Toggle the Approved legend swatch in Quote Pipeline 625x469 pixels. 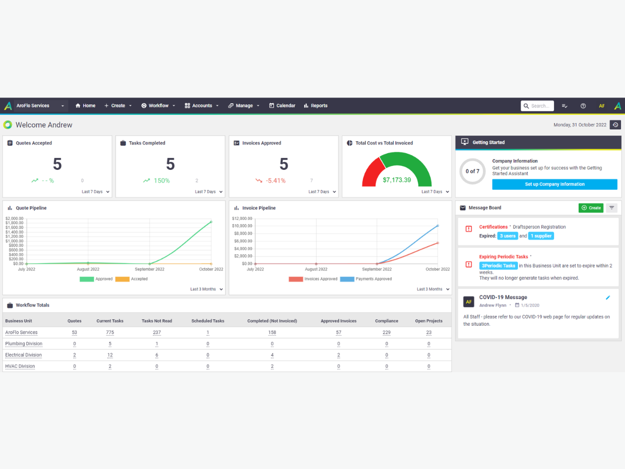click(x=86, y=279)
